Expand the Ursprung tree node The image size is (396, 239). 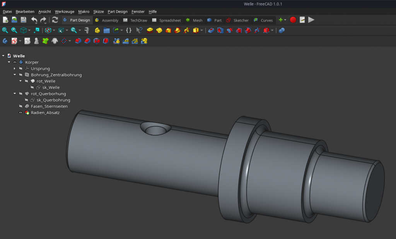point(15,69)
